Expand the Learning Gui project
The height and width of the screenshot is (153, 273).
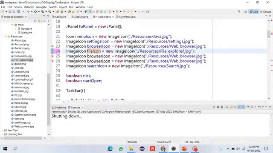(x=2, y=134)
